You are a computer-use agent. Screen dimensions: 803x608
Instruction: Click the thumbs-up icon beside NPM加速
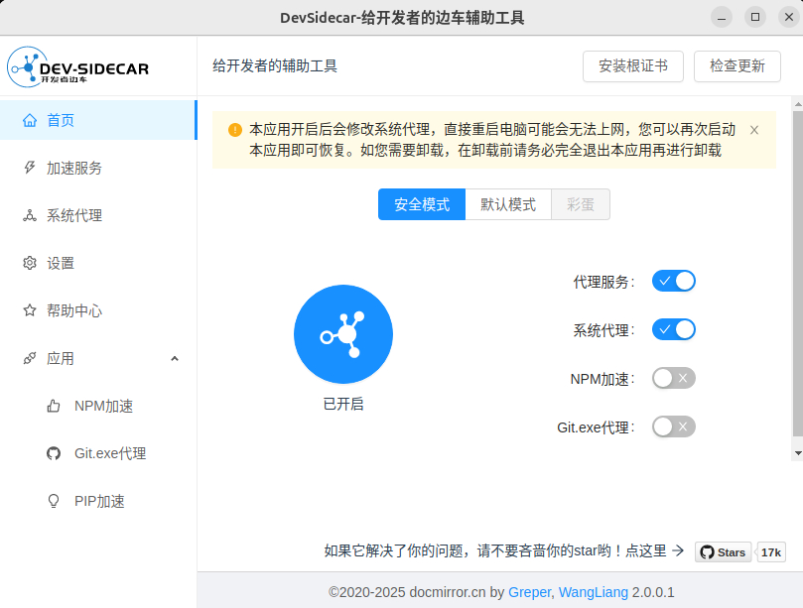click(x=54, y=406)
